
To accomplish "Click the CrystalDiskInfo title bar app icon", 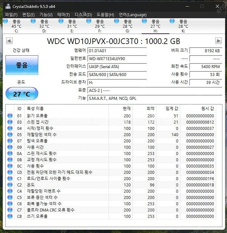I will [x=8, y=6].
